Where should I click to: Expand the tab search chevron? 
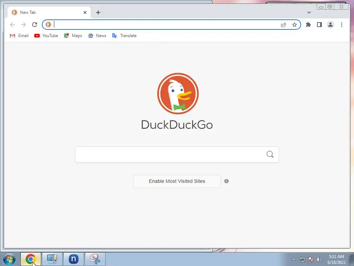[x=309, y=12]
